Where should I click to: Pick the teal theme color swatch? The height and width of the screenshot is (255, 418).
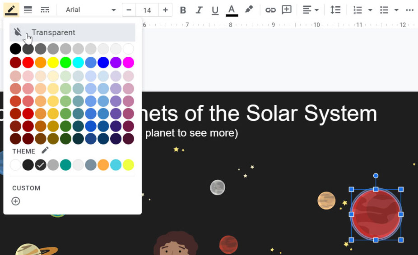[66, 165]
